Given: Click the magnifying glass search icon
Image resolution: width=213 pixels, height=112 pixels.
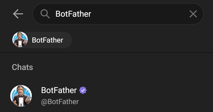Looking at the screenshot, I should click(45, 14).
